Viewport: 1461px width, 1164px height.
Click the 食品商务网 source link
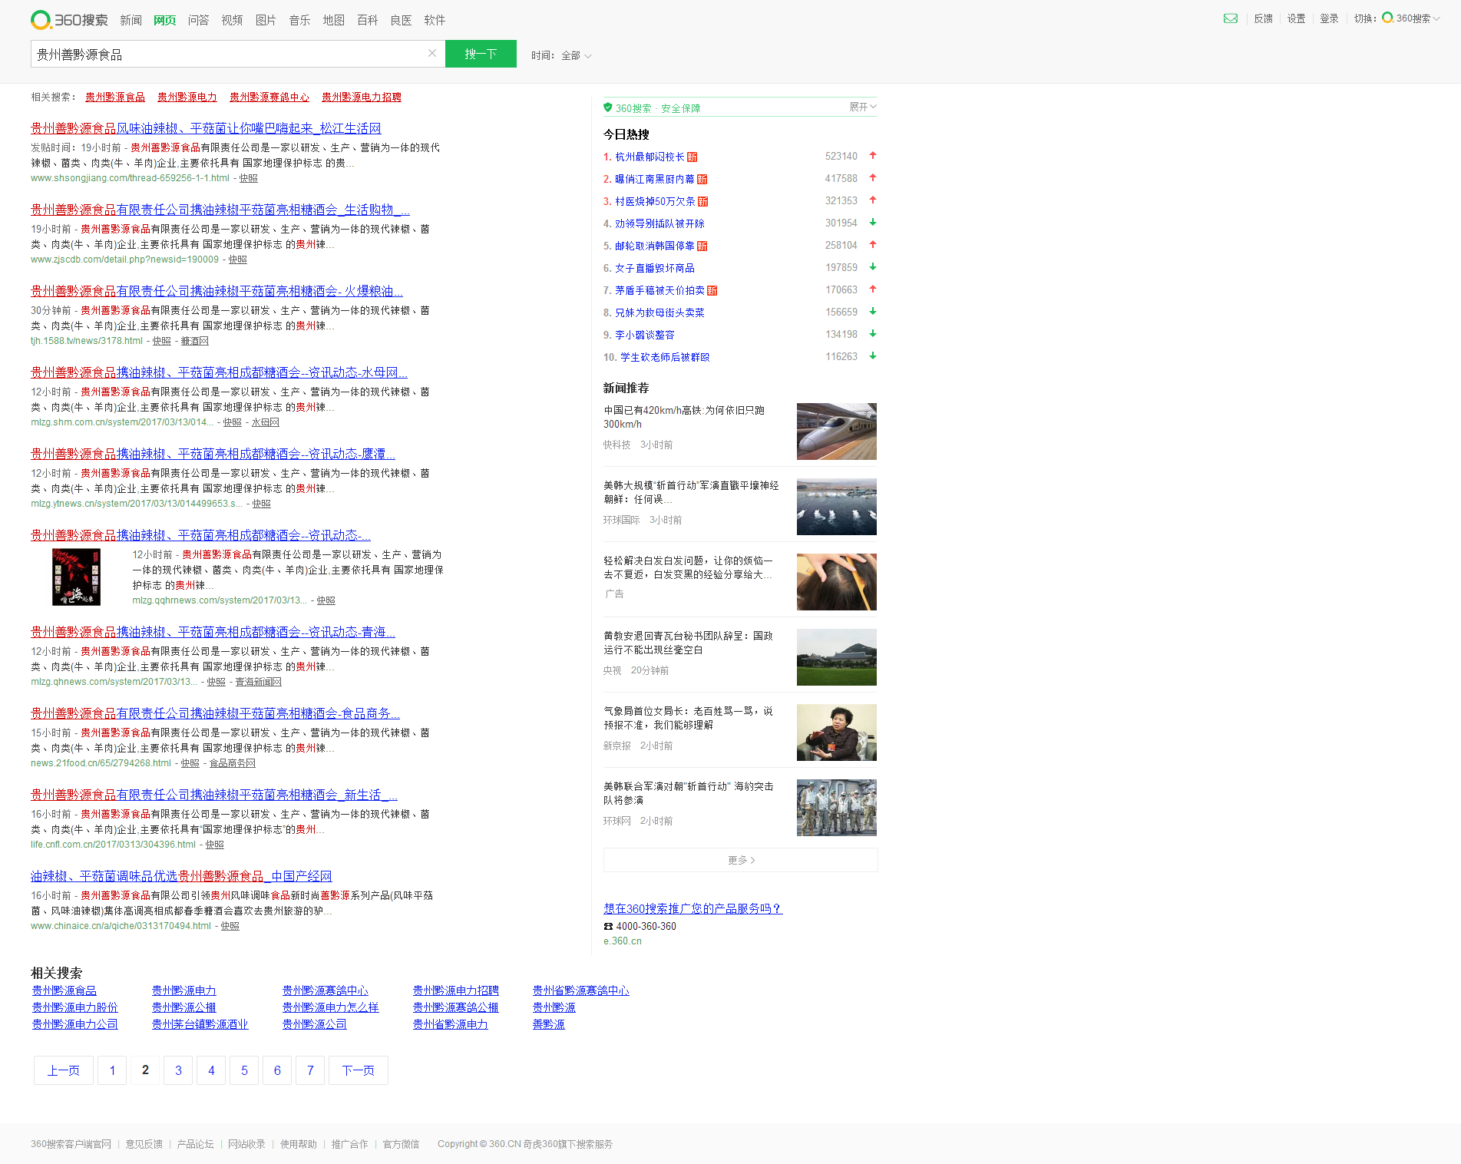[233, 763]
